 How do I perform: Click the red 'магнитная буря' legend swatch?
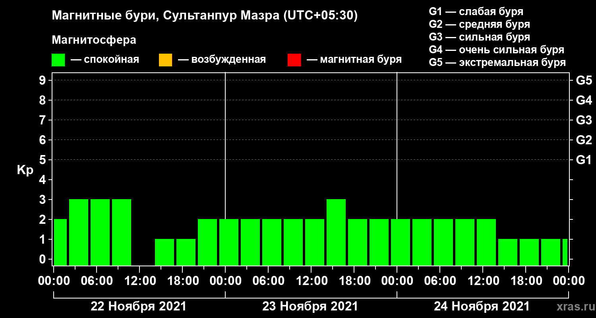(294, 60)
